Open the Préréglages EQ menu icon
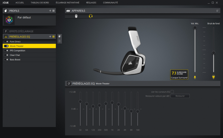The height and width of the screenshot is (138, 223). (x=54, y=37)
